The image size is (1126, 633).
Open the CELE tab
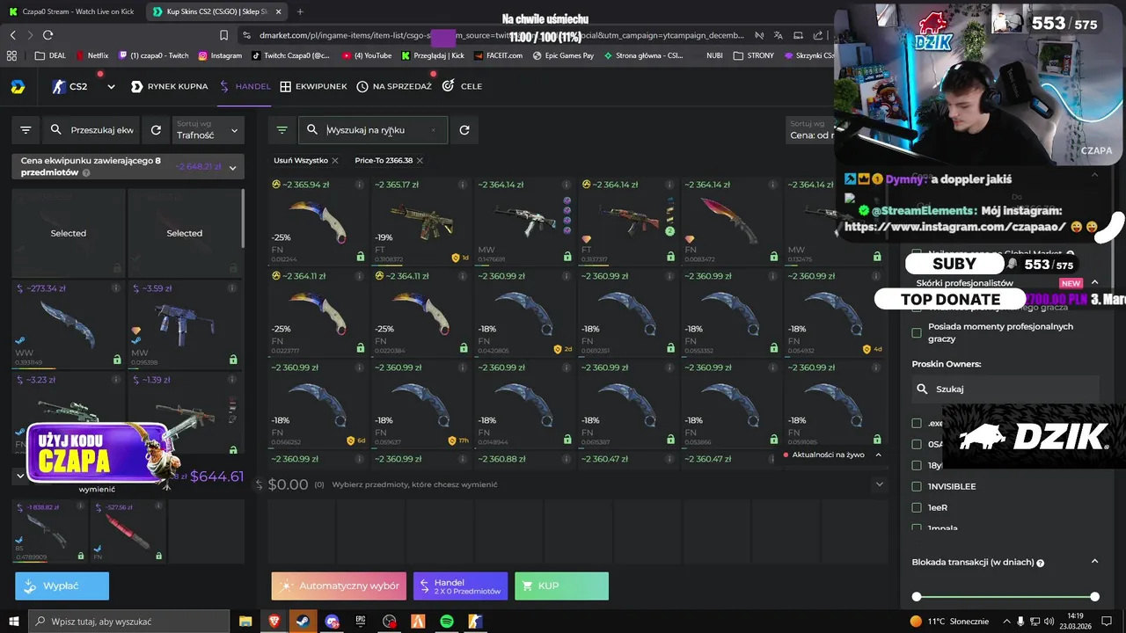click(462, 87)
